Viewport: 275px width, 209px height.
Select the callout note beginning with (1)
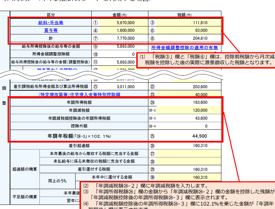pyautogui.click(x=206, y=60)
